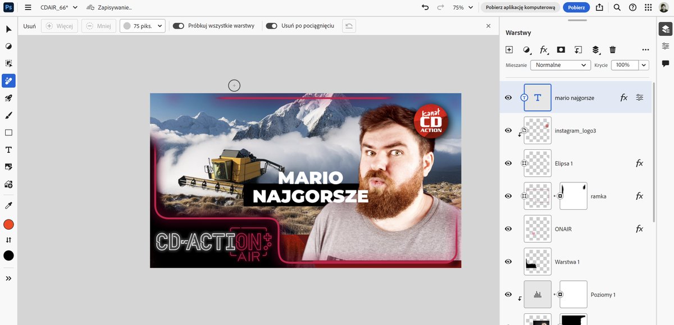Redo the last action
The image size is (674, 325).
[441, 7]
